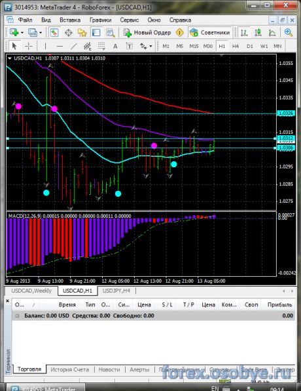Select the Crosshair tool
This screenshot has width=301, height=391.
pyautogui.click(x=29, y=46)
